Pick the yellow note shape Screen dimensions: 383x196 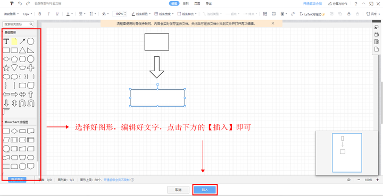[x=14, y=41]
